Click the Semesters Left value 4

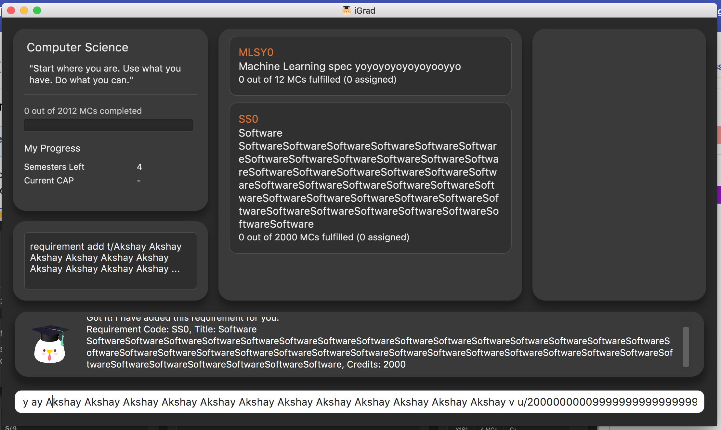[x=139, y=167]
